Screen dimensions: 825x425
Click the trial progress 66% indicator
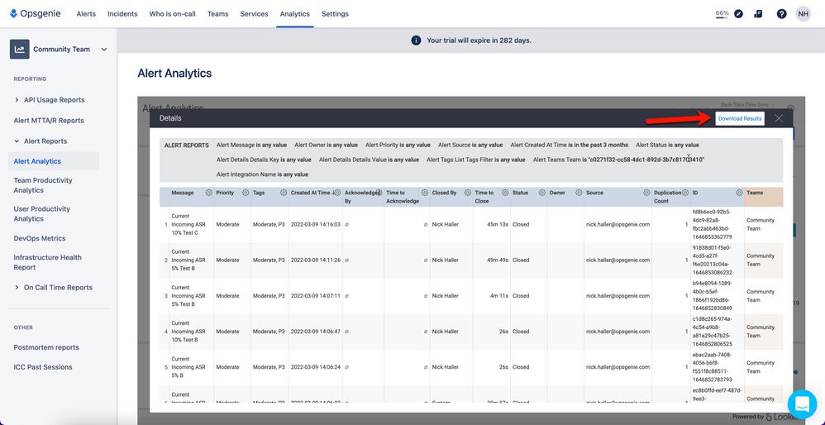coord(722,14)
